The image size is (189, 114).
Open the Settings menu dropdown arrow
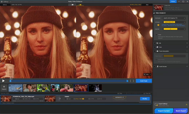click(10, 2)
